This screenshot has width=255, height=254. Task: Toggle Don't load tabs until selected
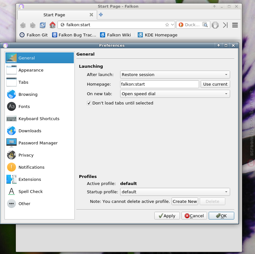[89, 103]
